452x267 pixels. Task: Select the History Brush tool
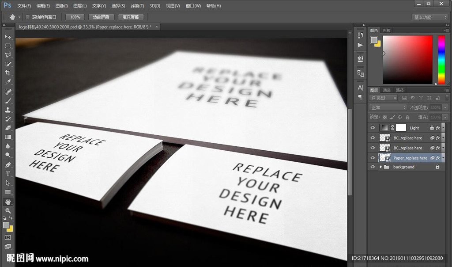(8, 118)
